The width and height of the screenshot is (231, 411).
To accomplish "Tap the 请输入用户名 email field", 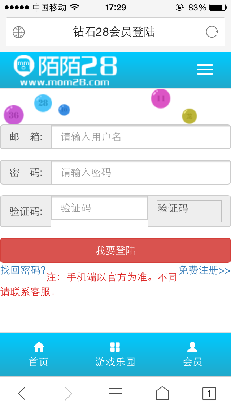I will click(141, 137).
